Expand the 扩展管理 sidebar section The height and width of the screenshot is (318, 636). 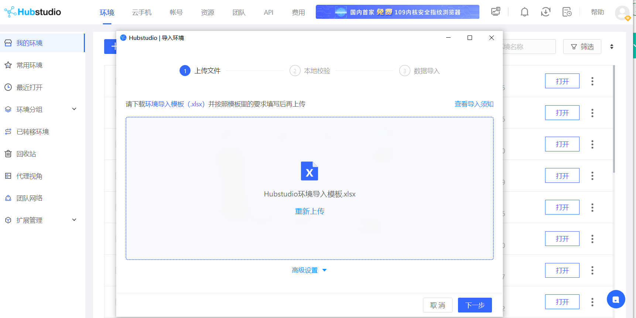(x=74, y=220)
